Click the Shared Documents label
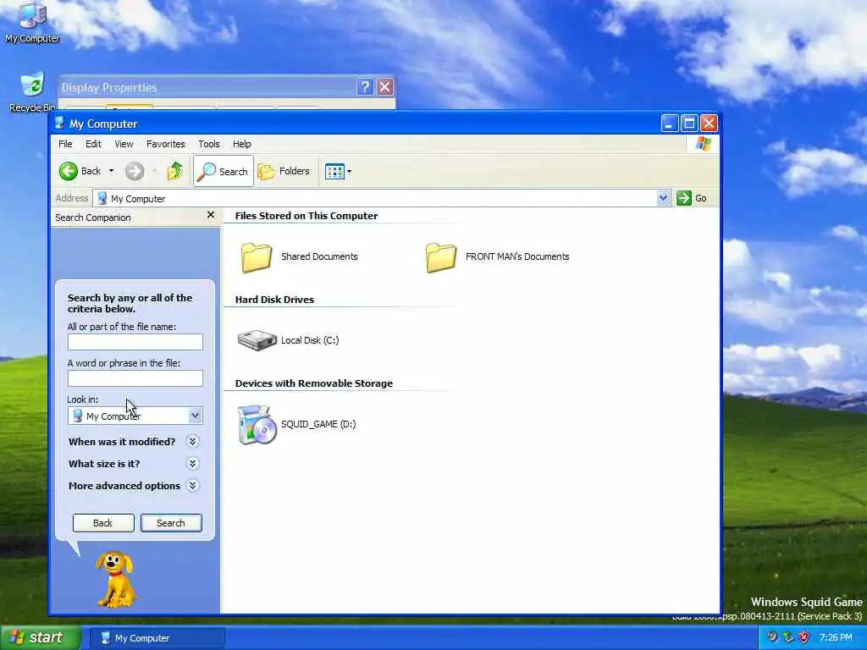Screen dimensions: 867x650 (x=319, y=256)
